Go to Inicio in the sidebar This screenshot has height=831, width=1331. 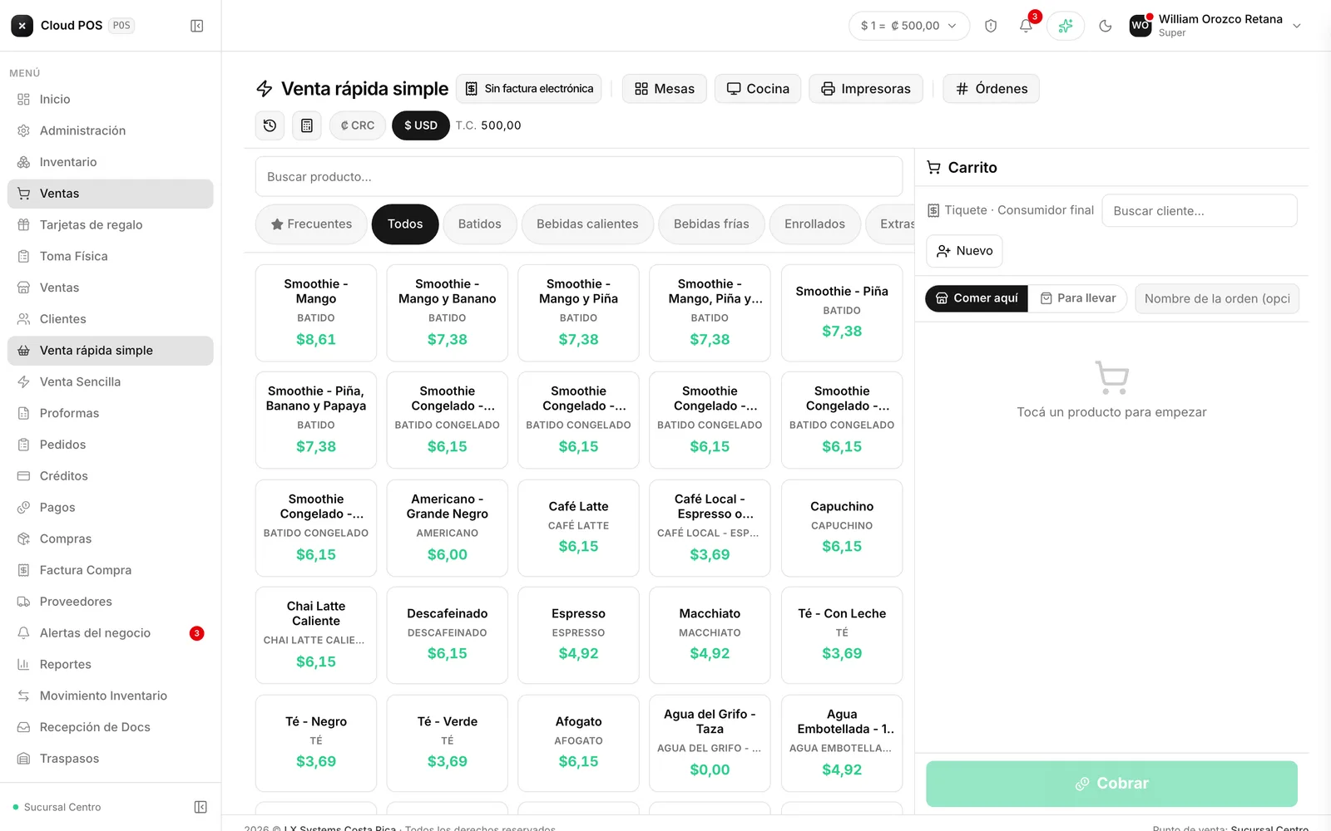[111, 99]
